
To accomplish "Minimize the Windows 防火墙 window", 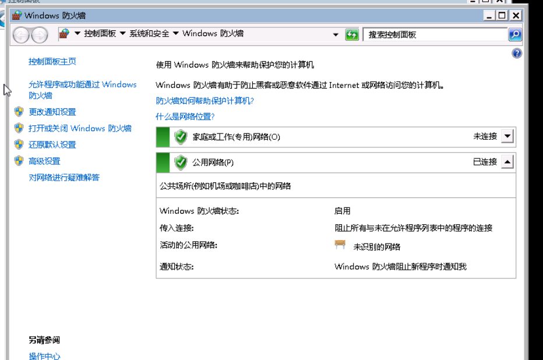I will click(489, 16).
